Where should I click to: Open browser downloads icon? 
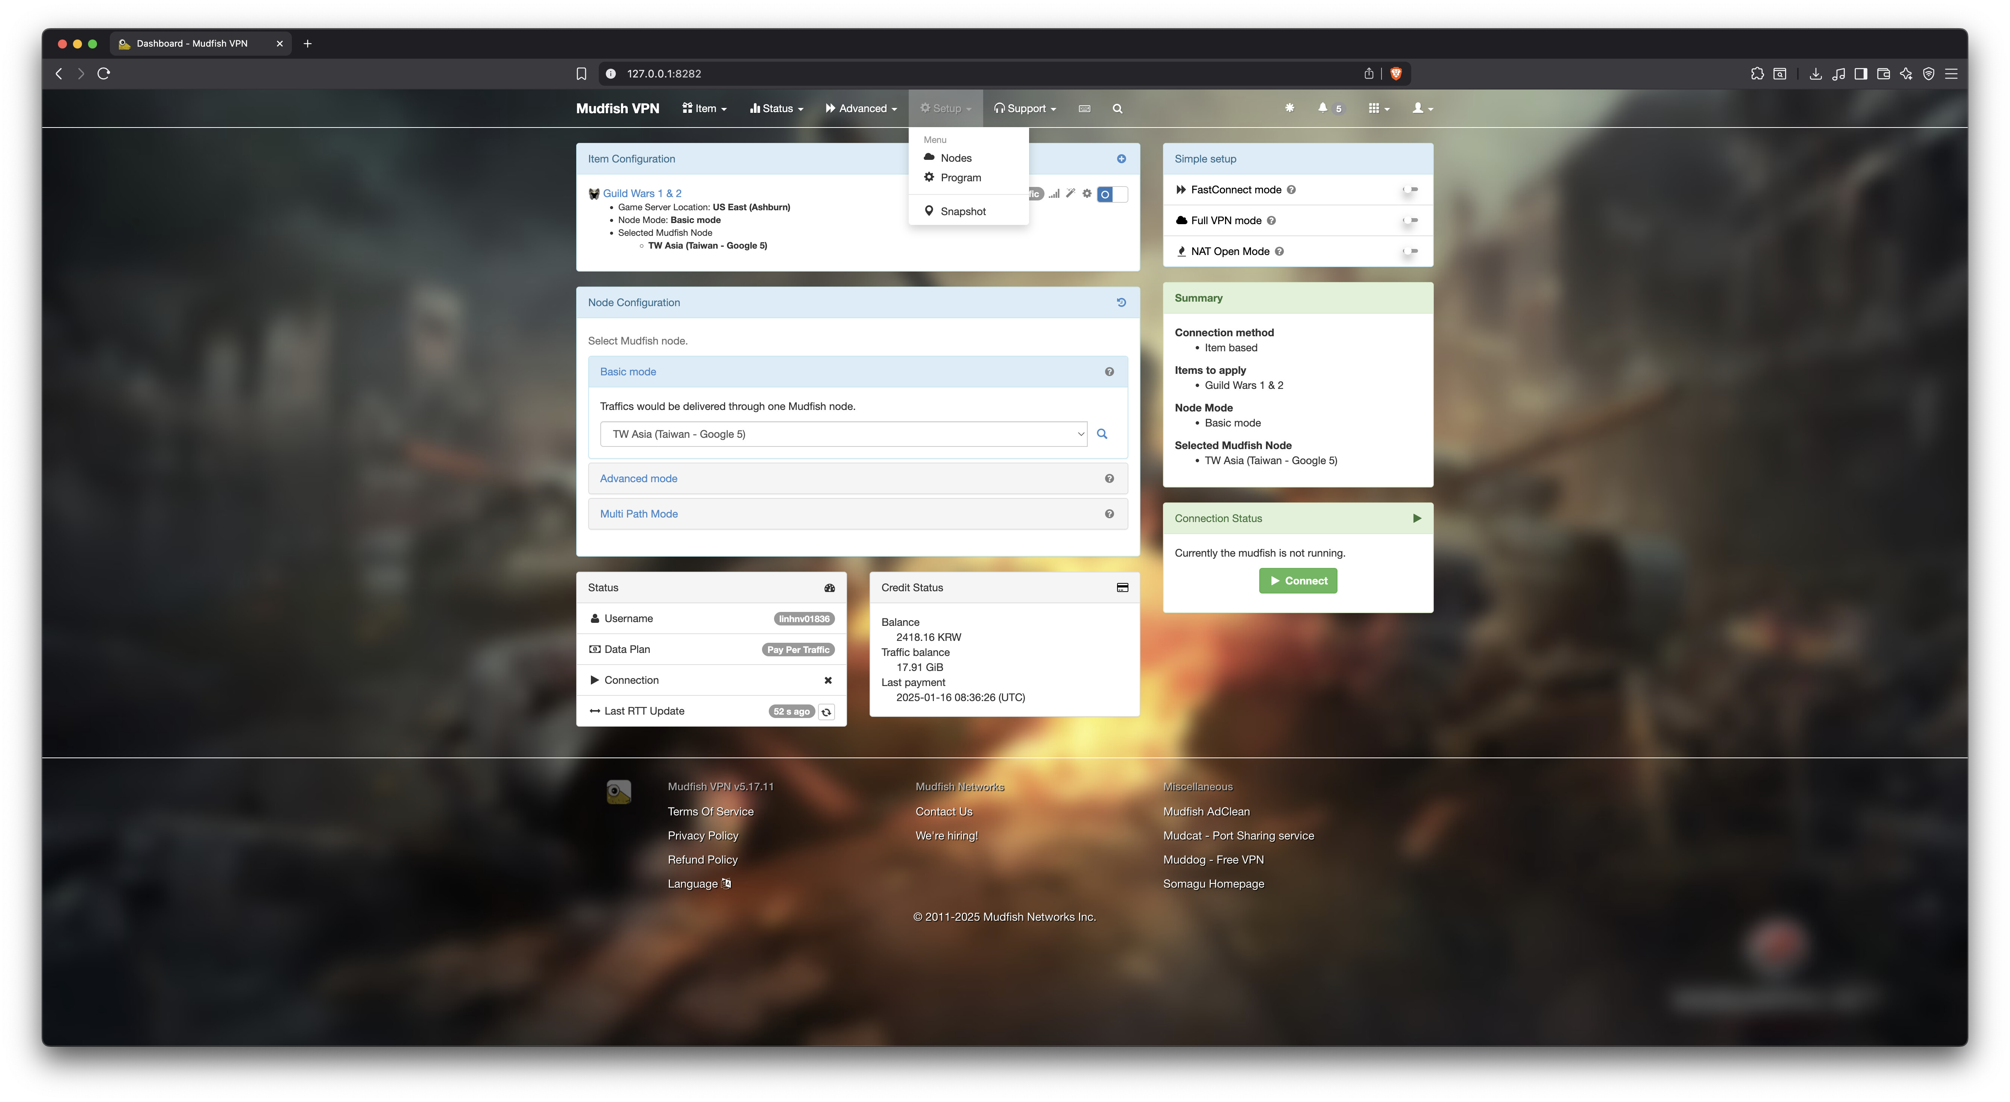coord(1816,73)
